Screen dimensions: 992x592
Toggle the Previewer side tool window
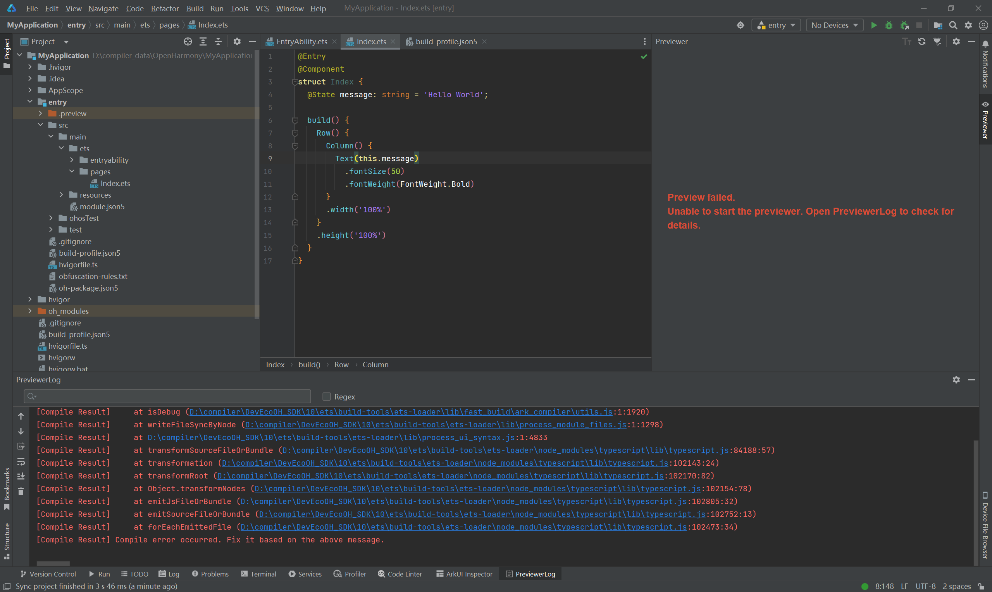985,122
